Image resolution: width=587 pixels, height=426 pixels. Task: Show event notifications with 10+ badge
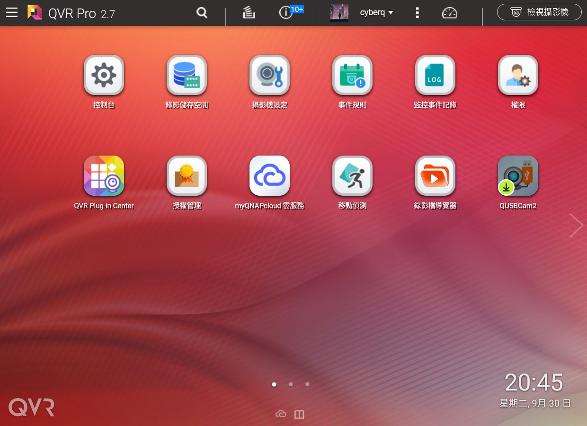coord(286,13)
